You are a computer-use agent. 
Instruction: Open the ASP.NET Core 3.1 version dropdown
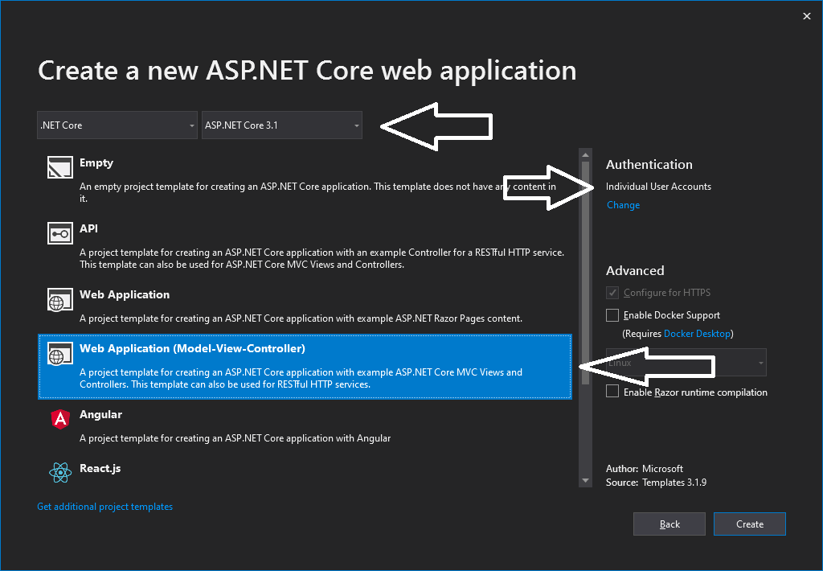click(x=282, y=125)
